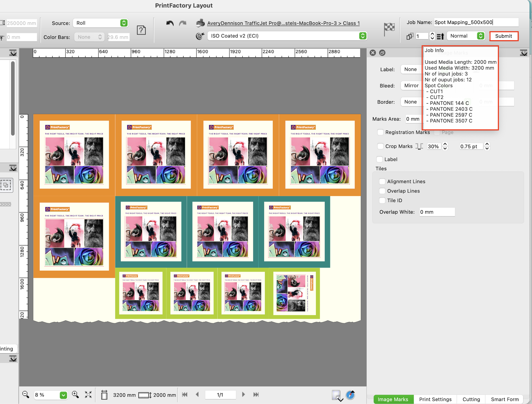
Task: Enable the Tile ID checkbox
Action: click(x=382, y=201)
